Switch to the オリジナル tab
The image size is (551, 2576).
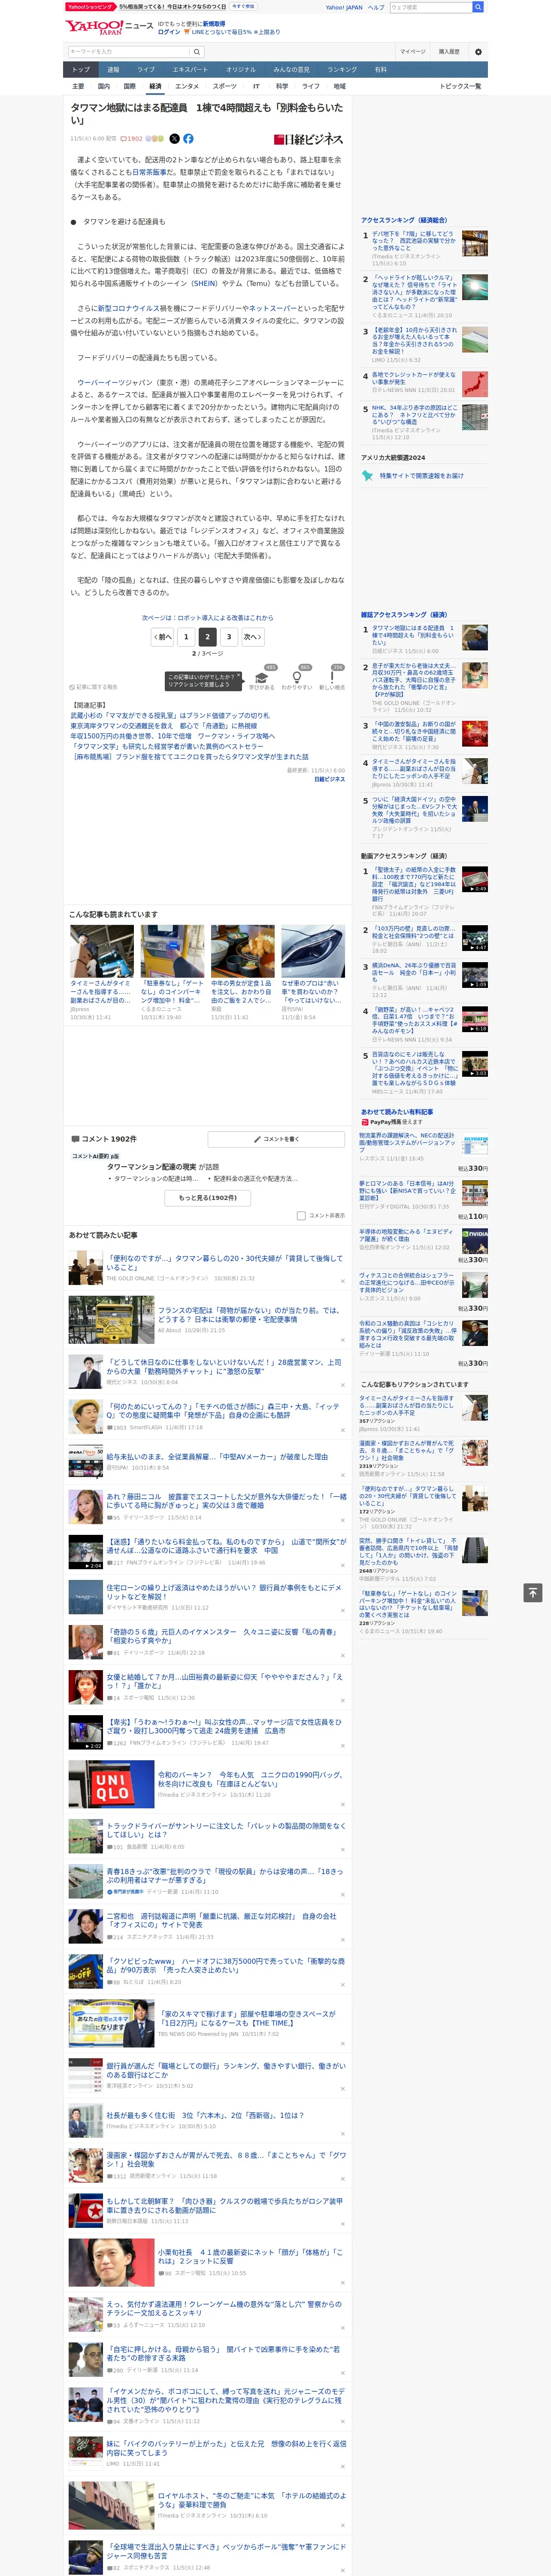(241, 70)
